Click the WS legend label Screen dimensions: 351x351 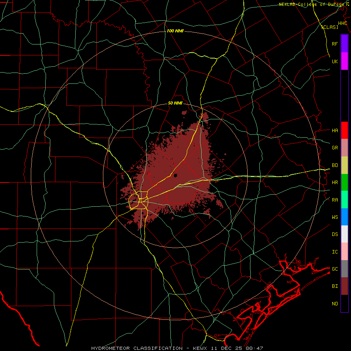[335, 217]
